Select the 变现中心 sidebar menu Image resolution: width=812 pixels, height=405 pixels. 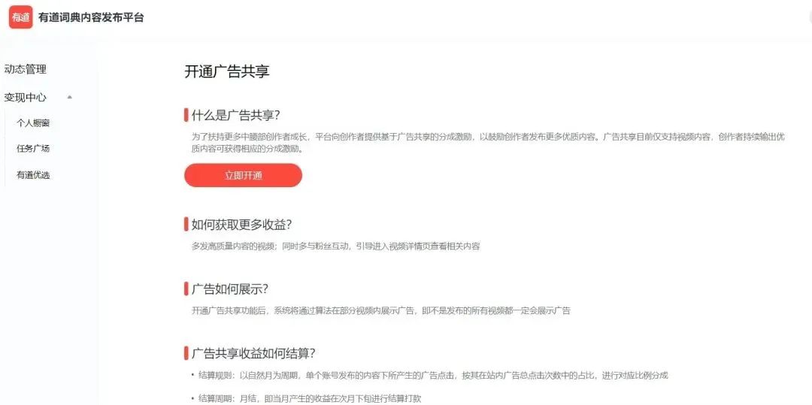pos(25,97)
